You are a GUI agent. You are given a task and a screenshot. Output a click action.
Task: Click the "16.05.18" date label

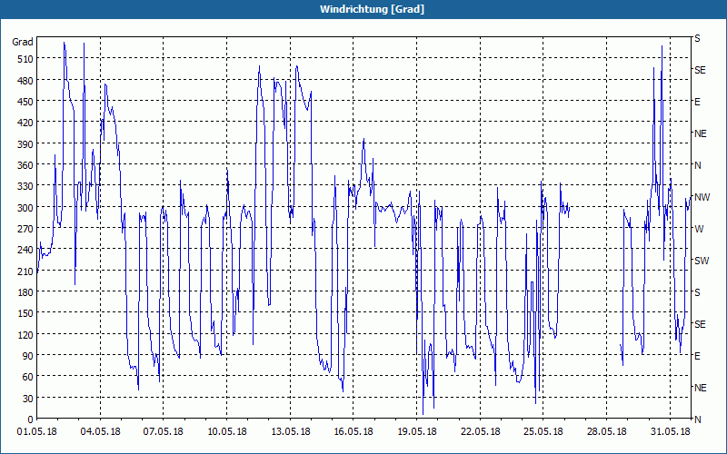354,432
